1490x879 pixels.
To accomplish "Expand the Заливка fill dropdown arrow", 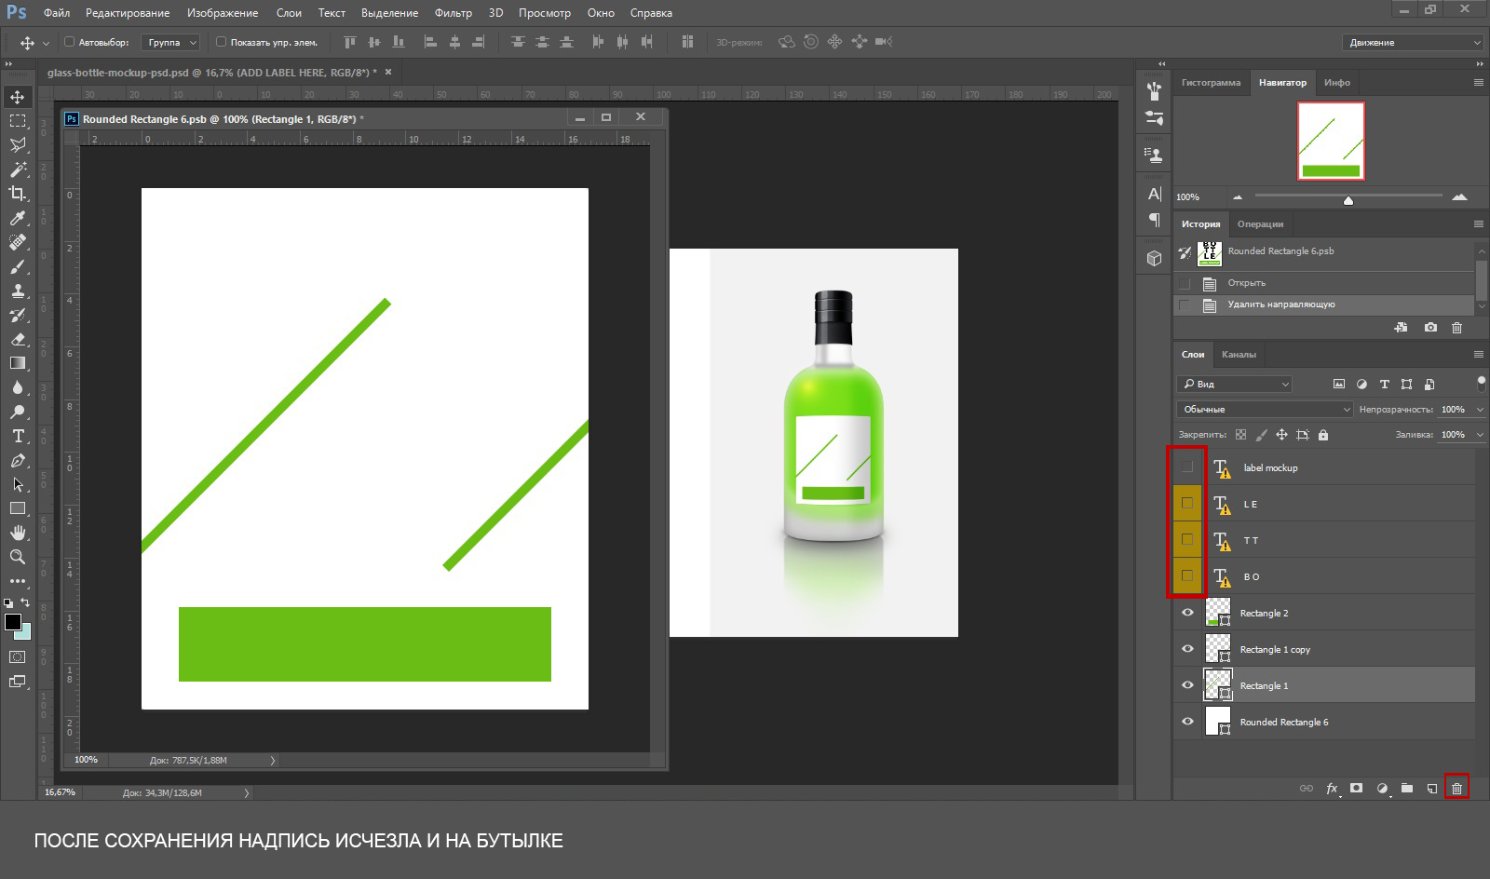I will [x=1480, y=435].
